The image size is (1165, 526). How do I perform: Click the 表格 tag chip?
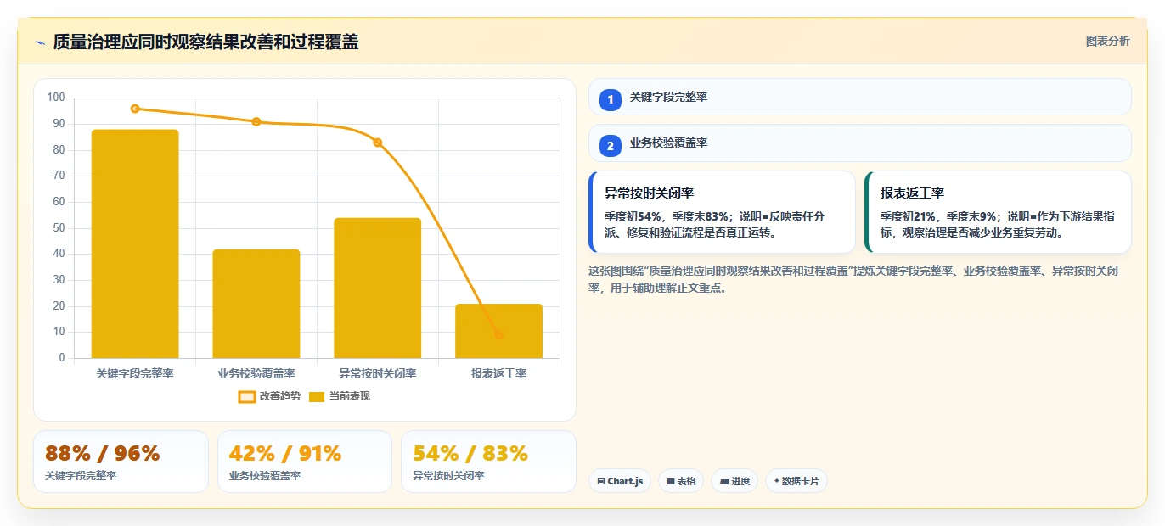681,481
